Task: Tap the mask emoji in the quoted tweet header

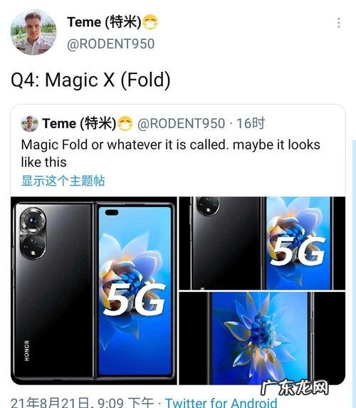Action: (125, 123)
